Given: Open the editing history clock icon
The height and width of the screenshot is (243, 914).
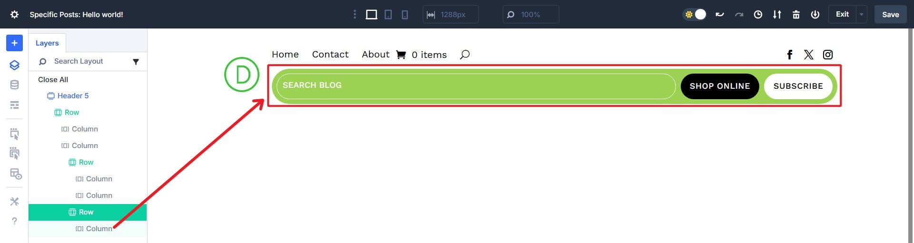Looking at the screenshot, I should (758, 15).
